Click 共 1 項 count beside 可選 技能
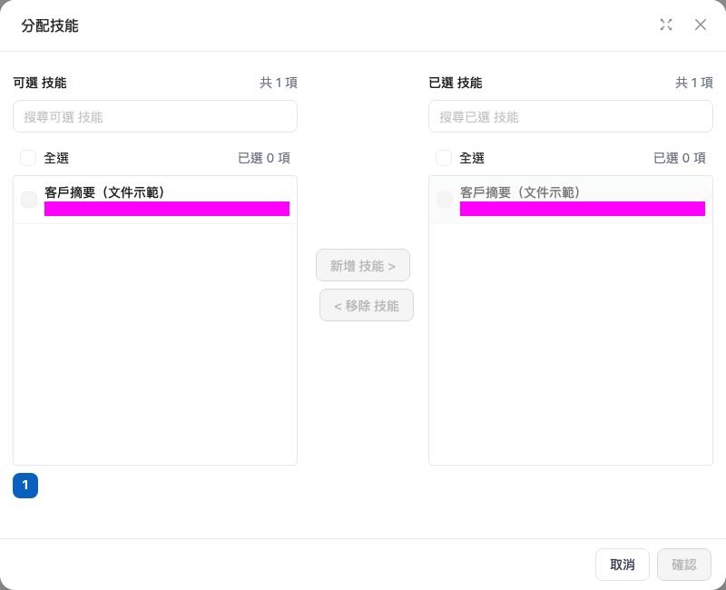This screenshot has height=590, width=726. (x=279, y=83)
